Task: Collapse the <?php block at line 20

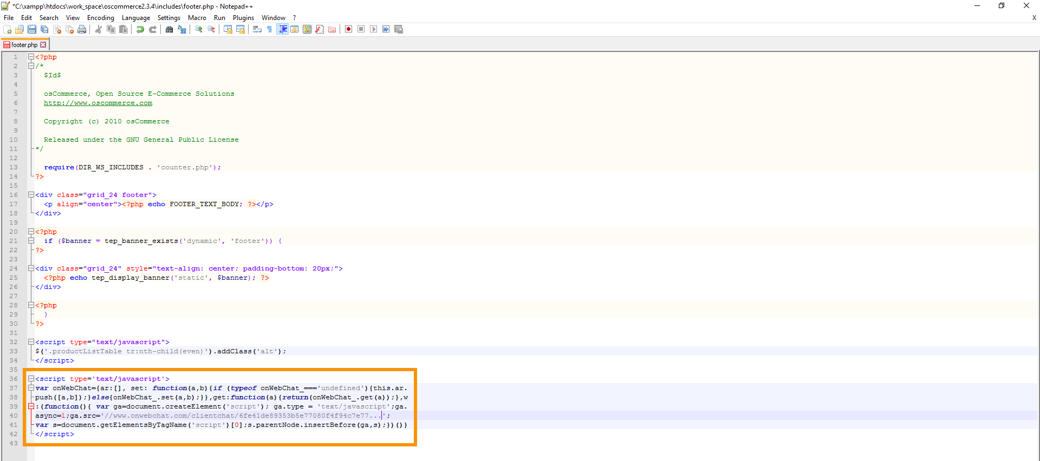Action: [x=31, y=232]
